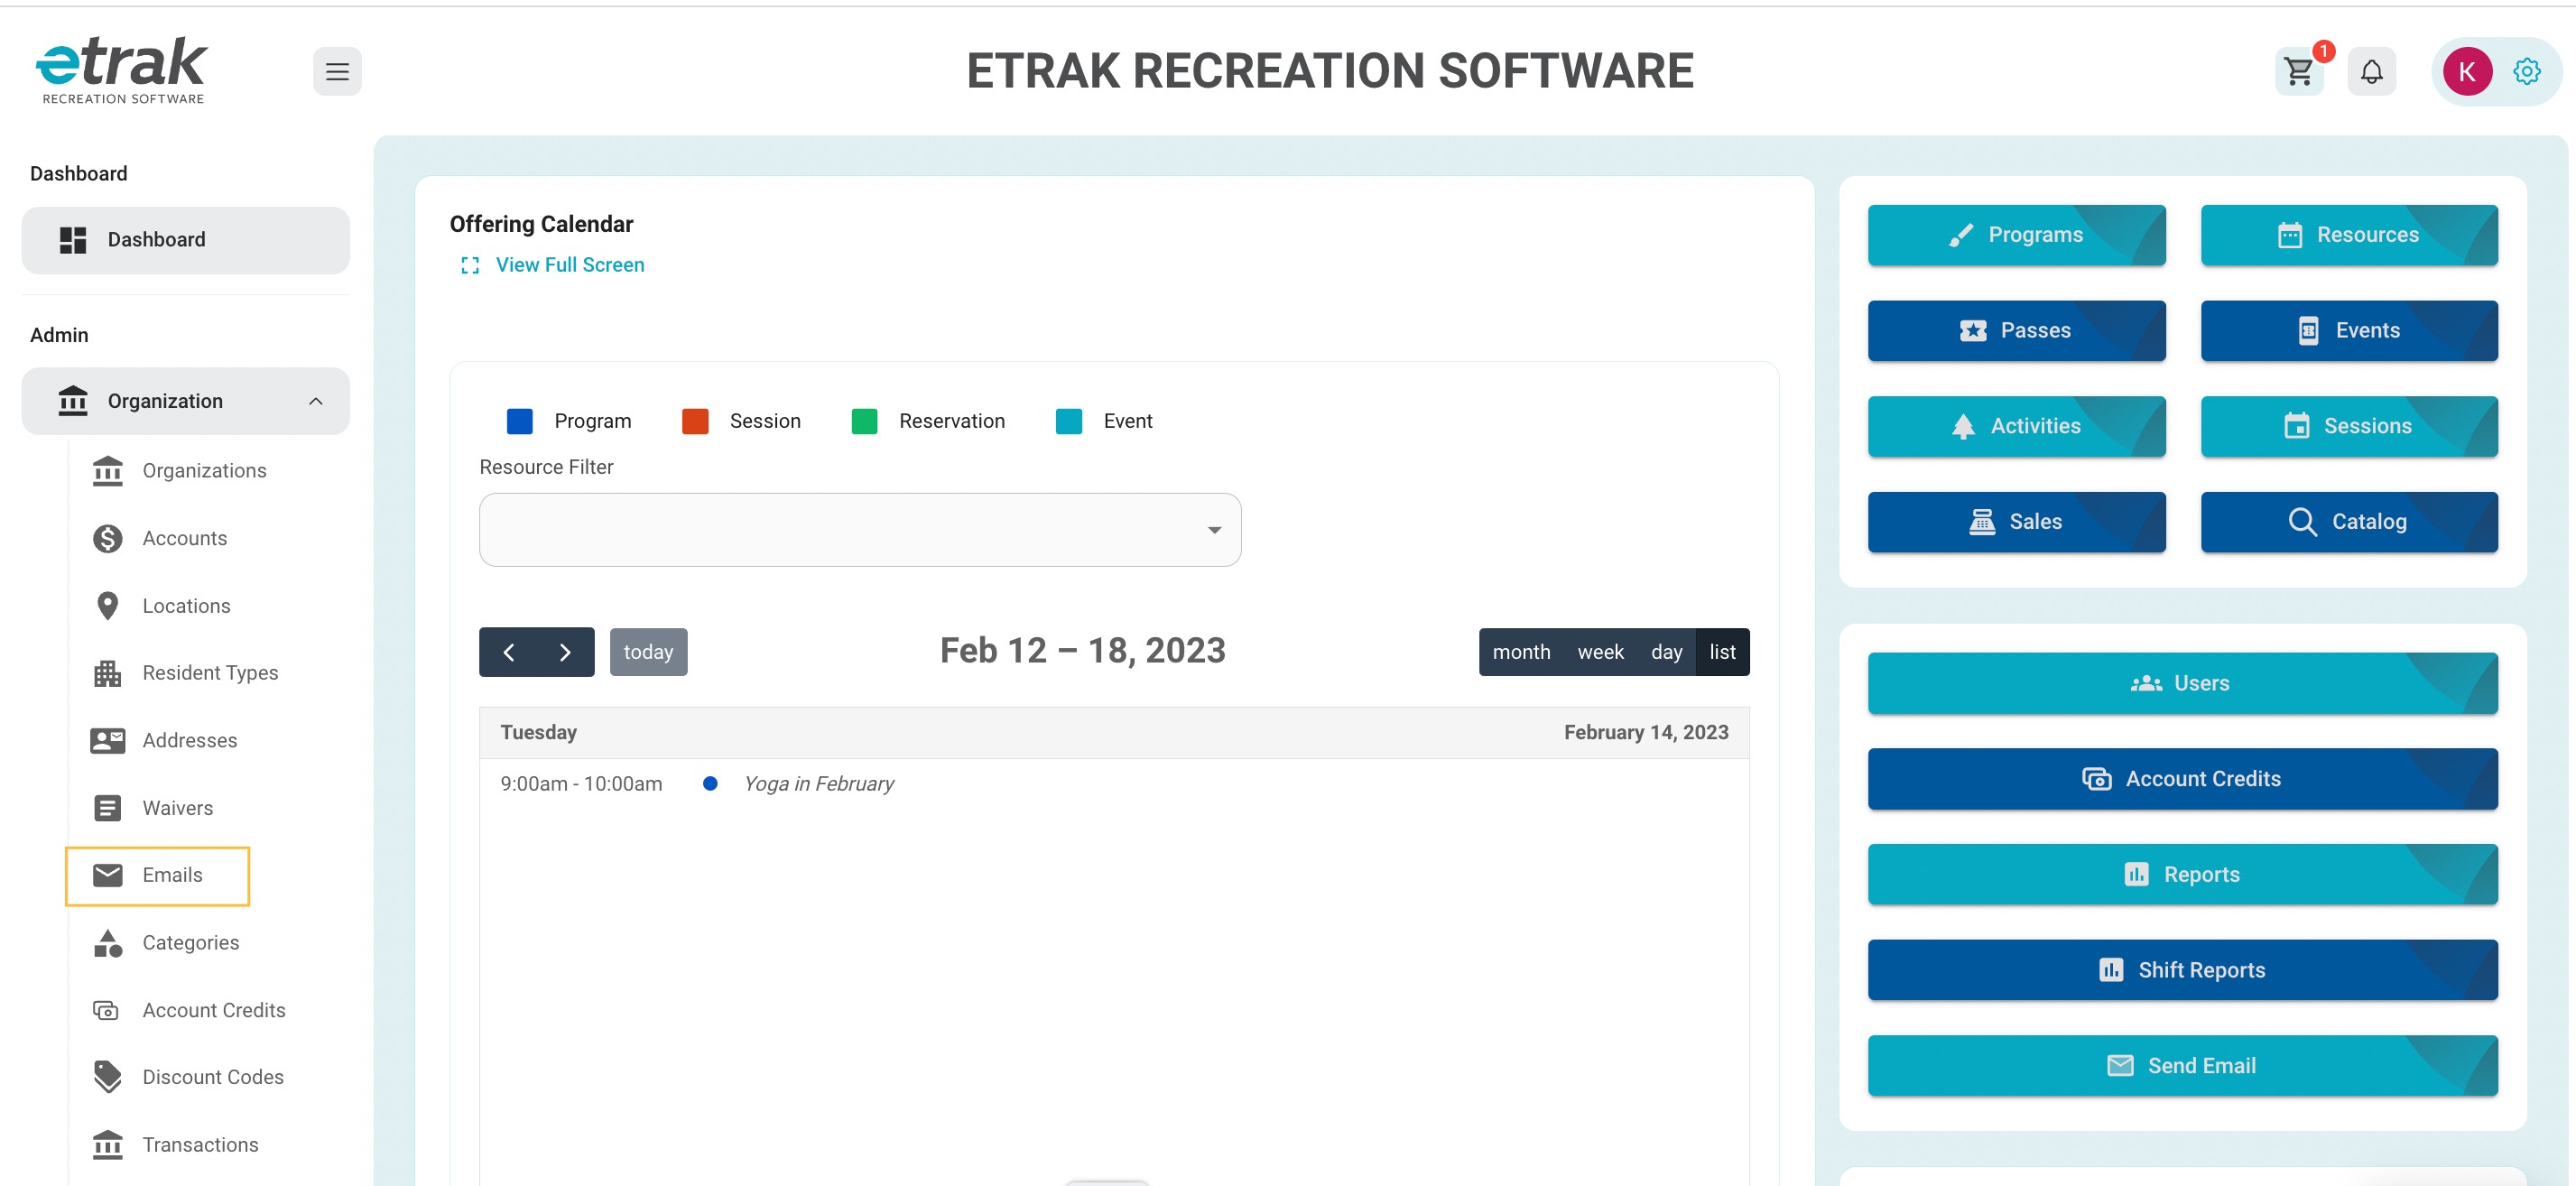The height and width of the screenshot is (1186, 2576).
Task: Open Accounts sidebar item
Action: coord(185,539)
